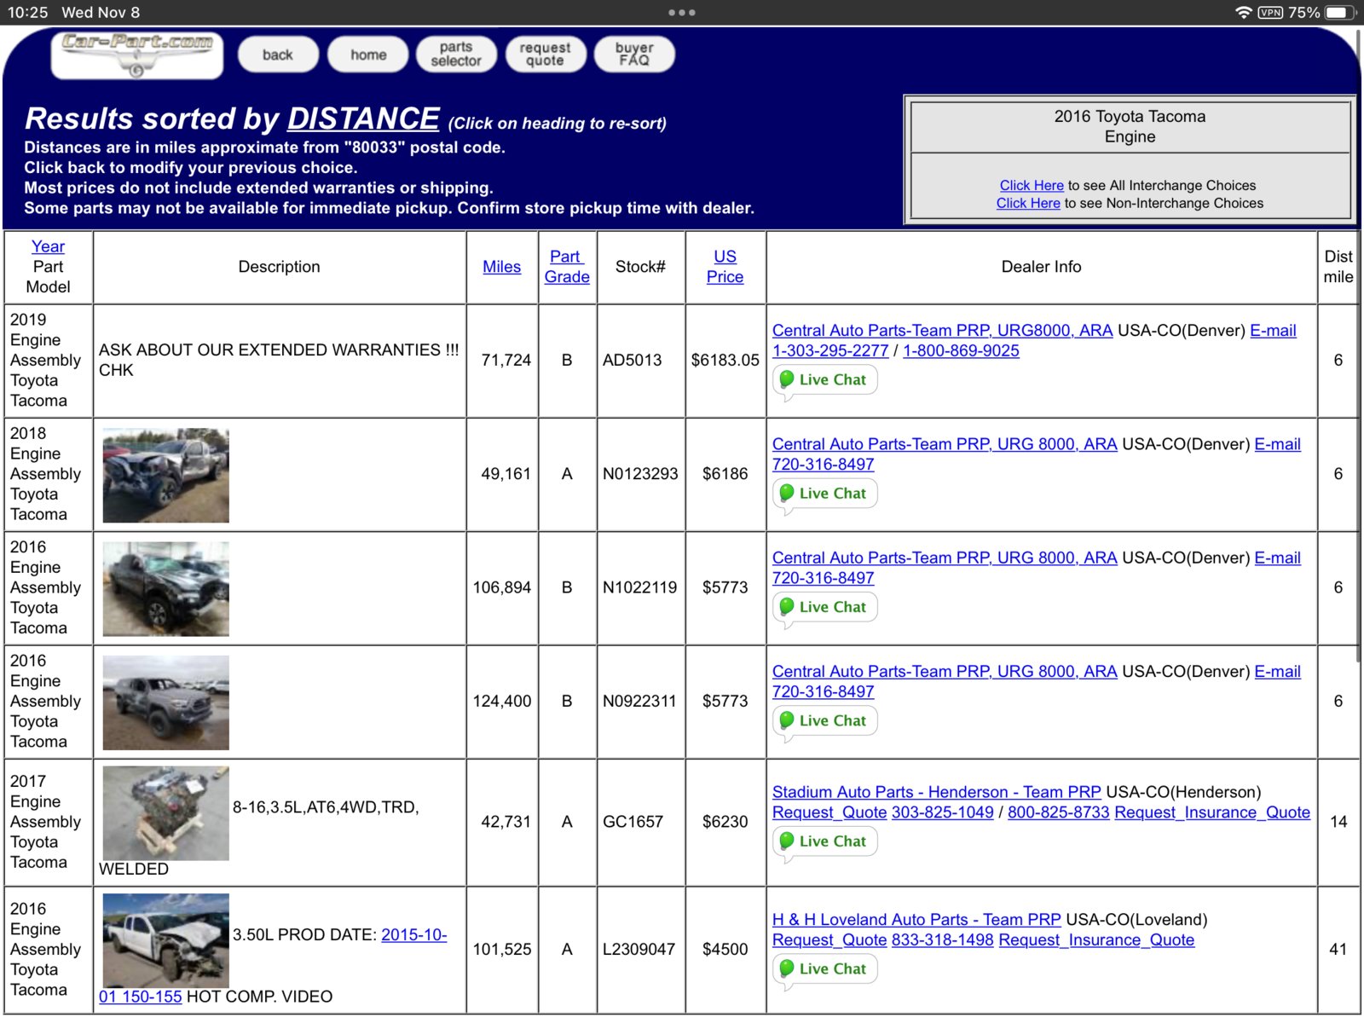The width and height of the screenshot is (1364, 1023).
Task: Tap the Wi-Fi status icon
Action: pos(1244,12)
